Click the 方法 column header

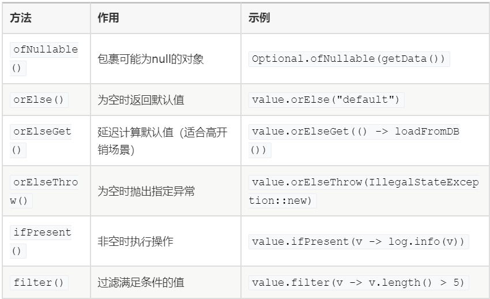[x=21, y=18]
